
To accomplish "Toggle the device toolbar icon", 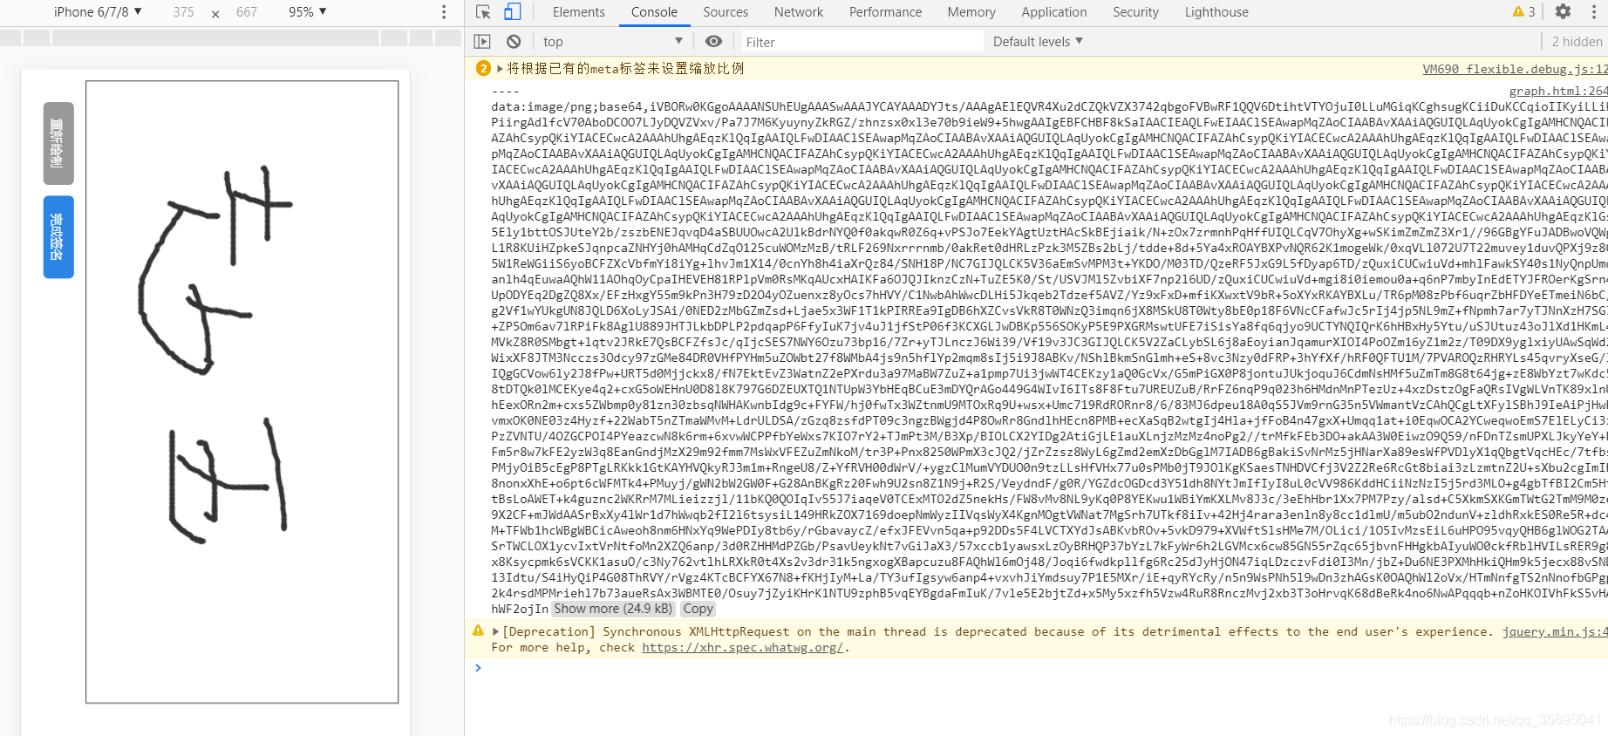I will [x=513, y=12].
